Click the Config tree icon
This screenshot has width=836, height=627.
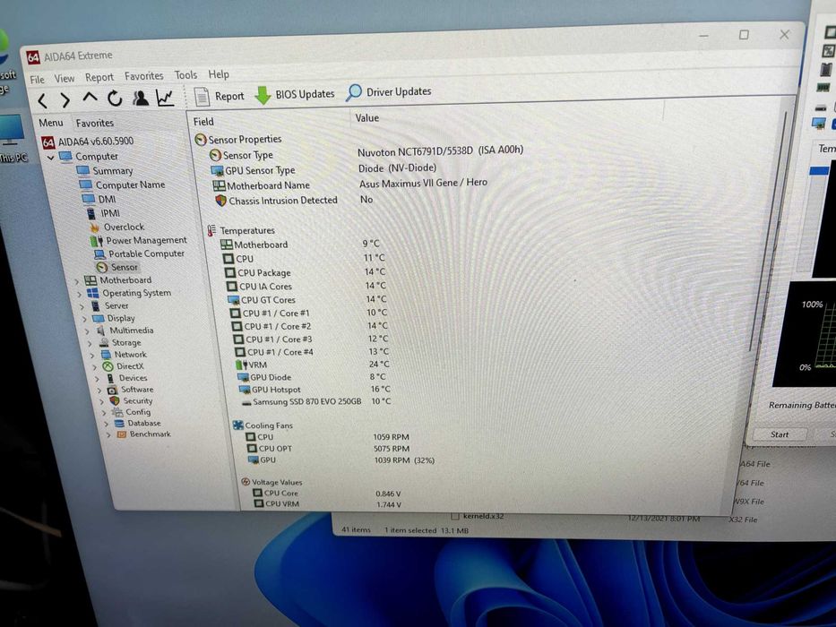[x=116, y=412]
